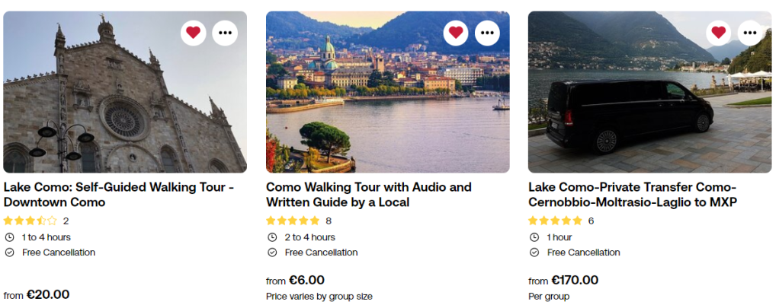Viewport: 779px width, 308px height.
Task: Open Como Walking Tour with Audio title
Action: pyautogui.click(x=369, y=195)
